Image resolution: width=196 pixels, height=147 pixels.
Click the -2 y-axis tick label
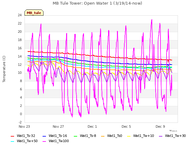[x=20, y=122]
